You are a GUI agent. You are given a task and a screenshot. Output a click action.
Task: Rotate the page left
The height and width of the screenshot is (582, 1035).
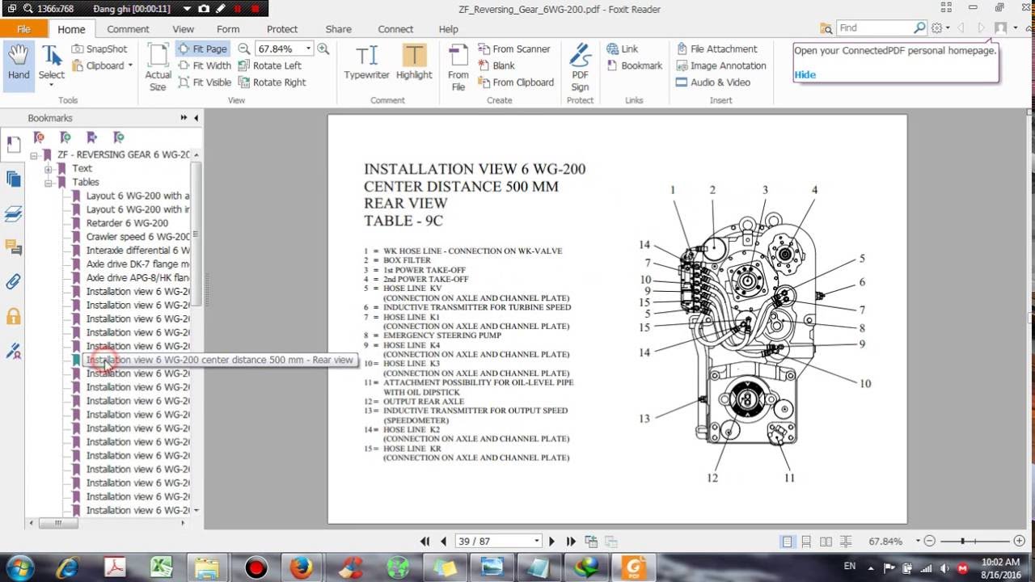pyautogui.click(x=270, y=65)
